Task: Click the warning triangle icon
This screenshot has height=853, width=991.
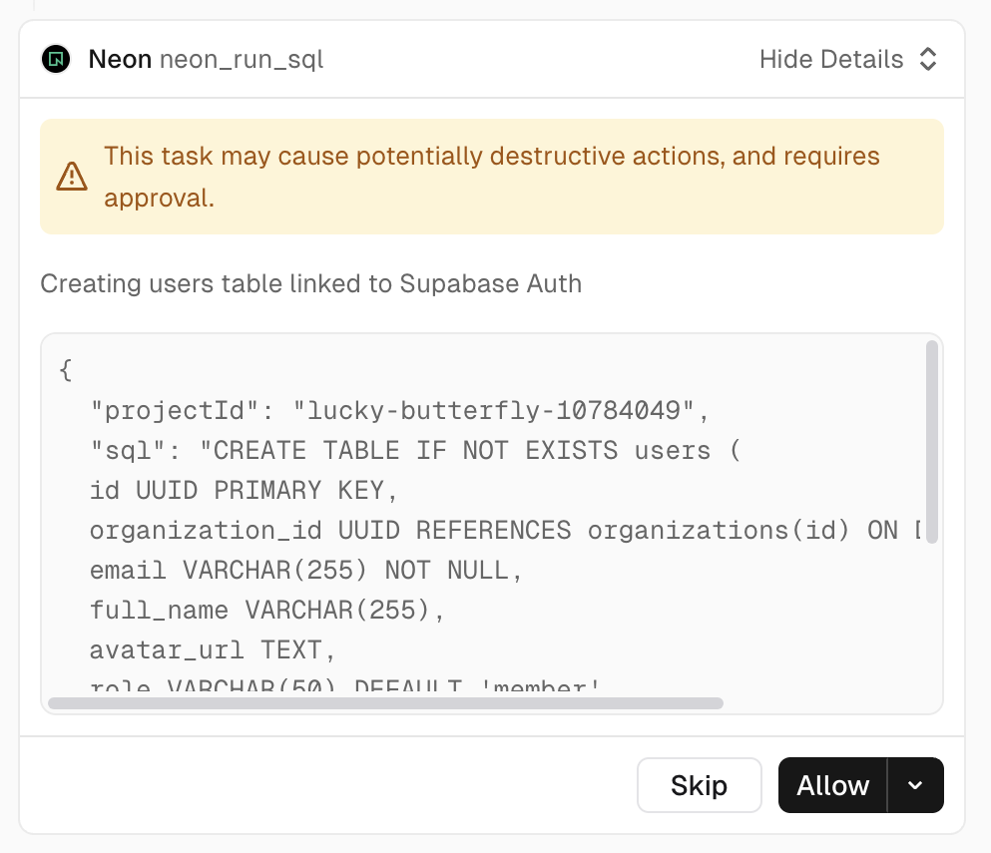Action: (x=72, y=177)
